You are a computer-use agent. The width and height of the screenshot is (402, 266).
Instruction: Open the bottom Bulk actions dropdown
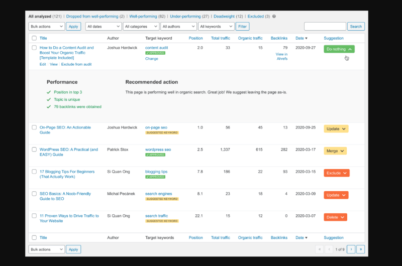pos(46,249)
